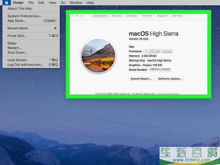The image size is (220, 165).
Task: Open the Go menu
Action: tap(63, 3)
